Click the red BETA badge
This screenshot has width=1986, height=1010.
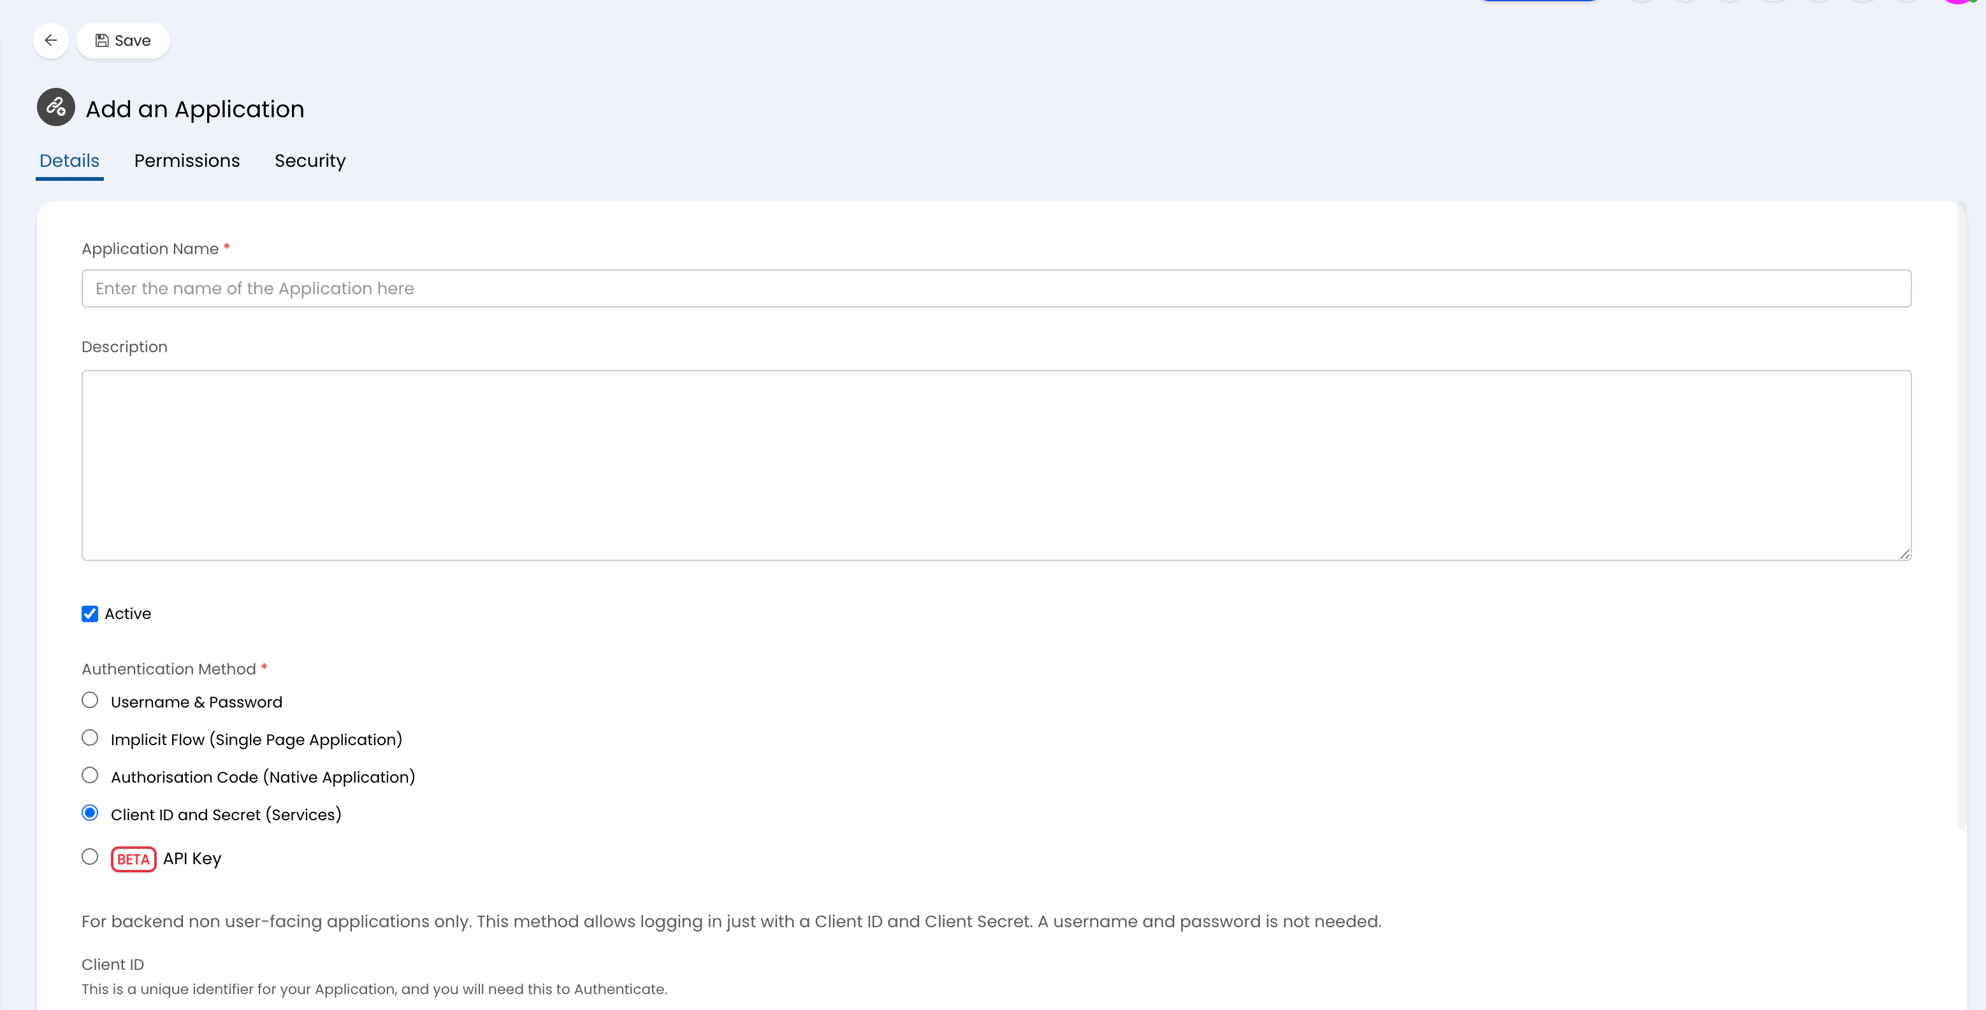133,859
